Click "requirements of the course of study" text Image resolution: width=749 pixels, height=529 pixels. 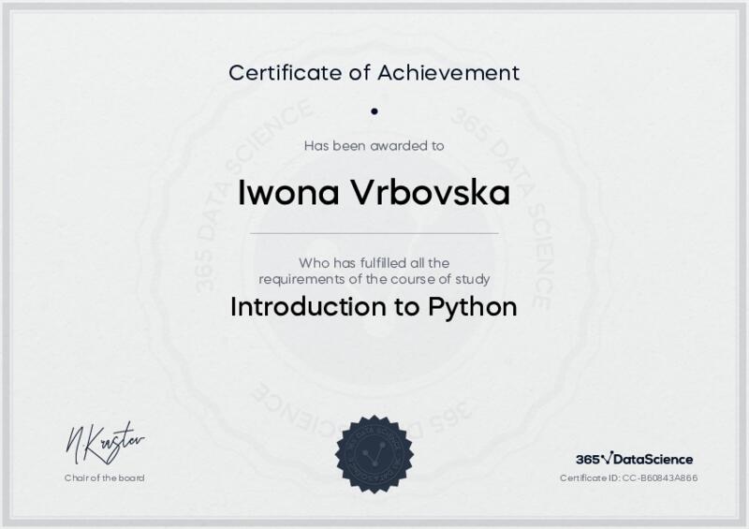[374, 279]
